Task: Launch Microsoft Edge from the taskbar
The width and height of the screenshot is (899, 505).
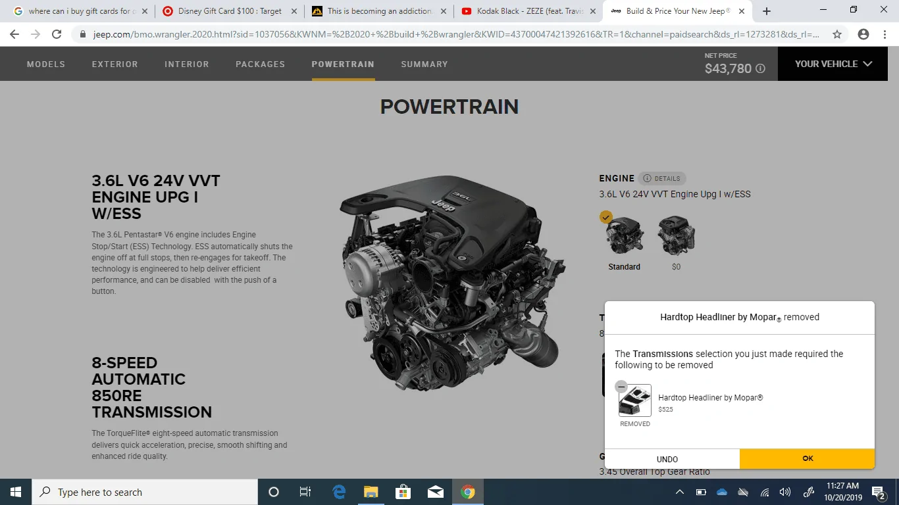Action: pyautogui.click(x=340, y=492)
